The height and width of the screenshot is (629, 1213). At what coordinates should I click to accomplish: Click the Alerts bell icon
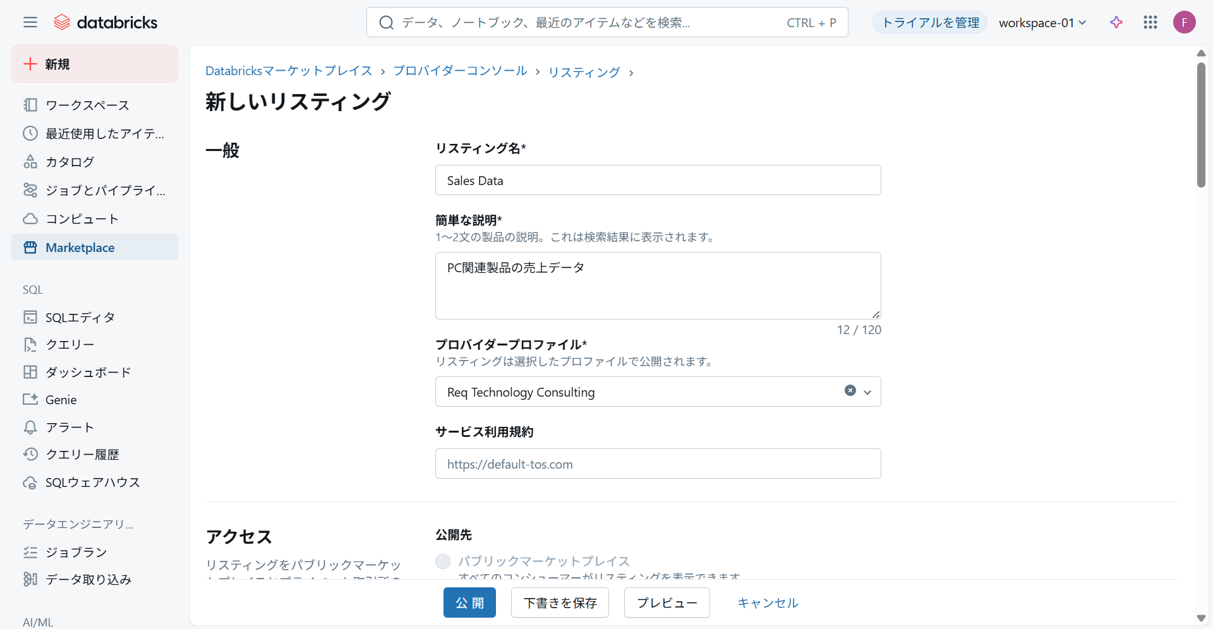[x=30, y=428]
